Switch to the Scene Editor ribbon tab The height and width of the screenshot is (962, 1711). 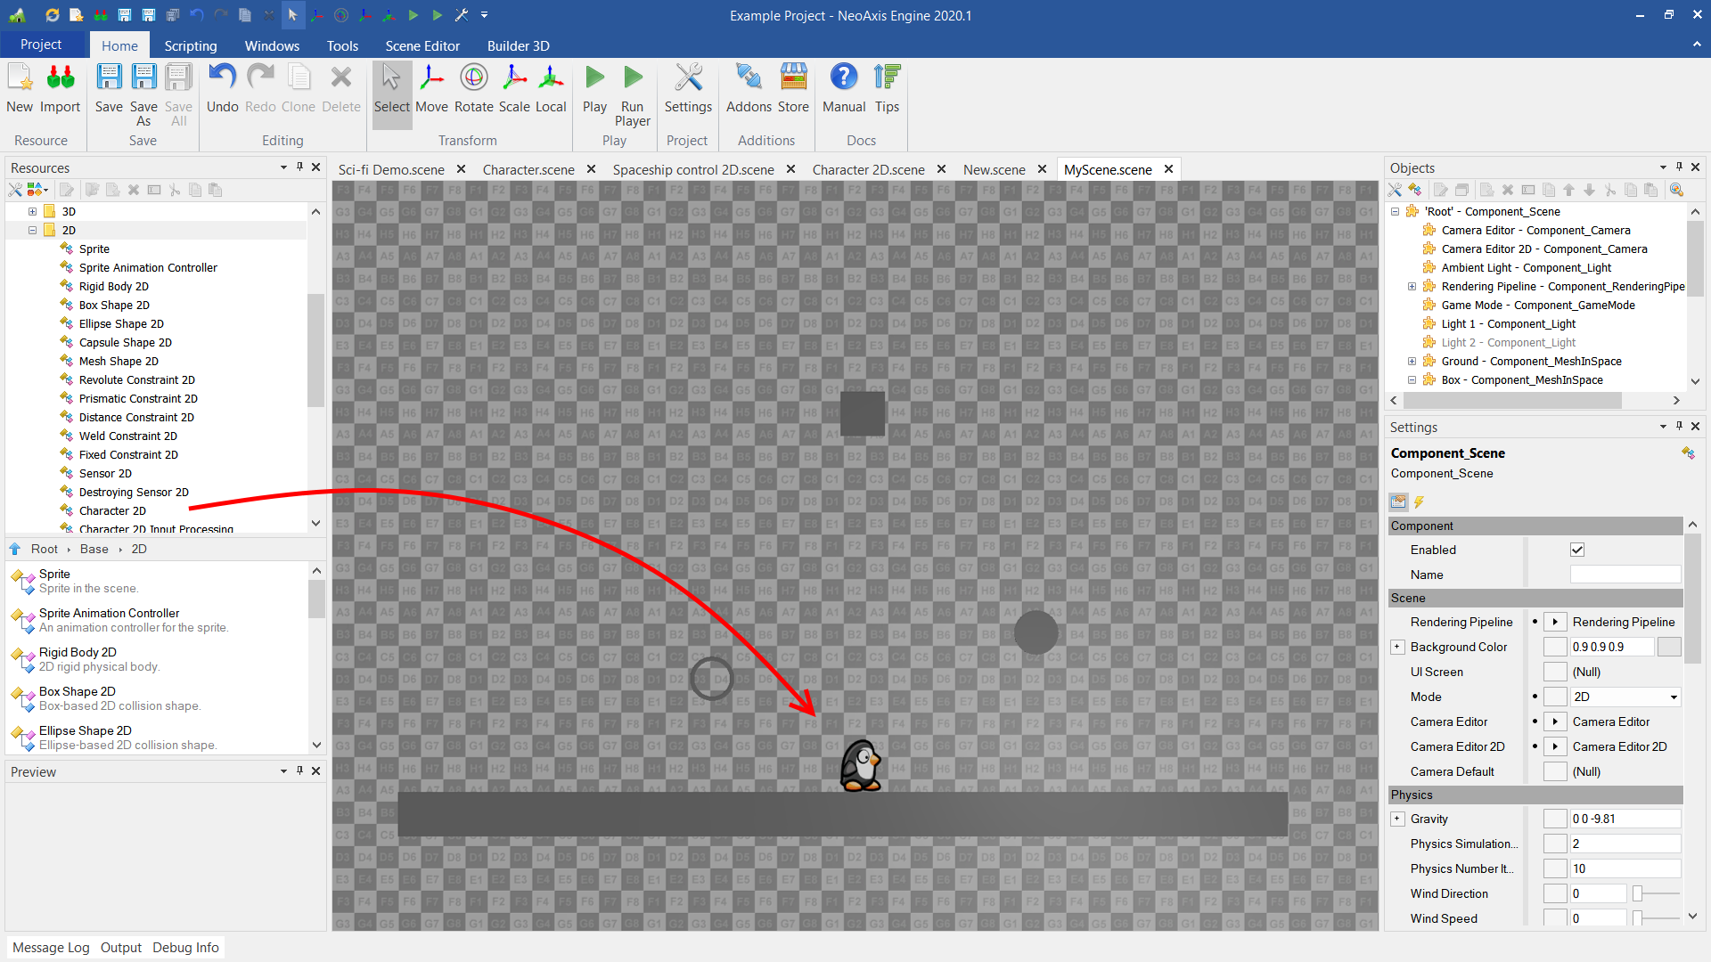(422, 45)
